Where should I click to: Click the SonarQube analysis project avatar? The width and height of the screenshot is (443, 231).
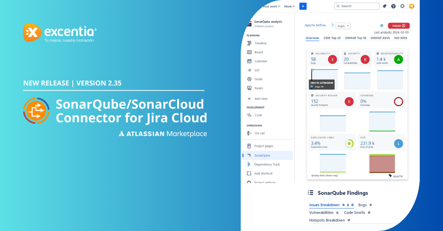249,23
